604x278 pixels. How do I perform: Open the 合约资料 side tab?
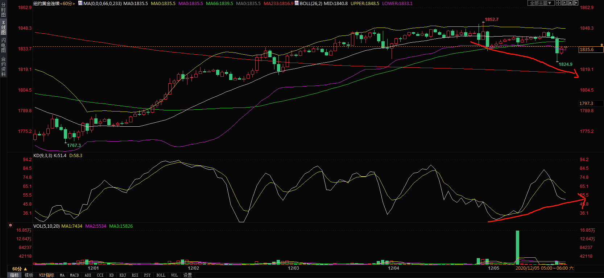(3, 67)
